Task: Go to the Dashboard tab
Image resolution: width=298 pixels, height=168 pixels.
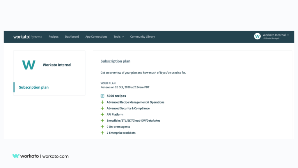Action: click(72, 36)
